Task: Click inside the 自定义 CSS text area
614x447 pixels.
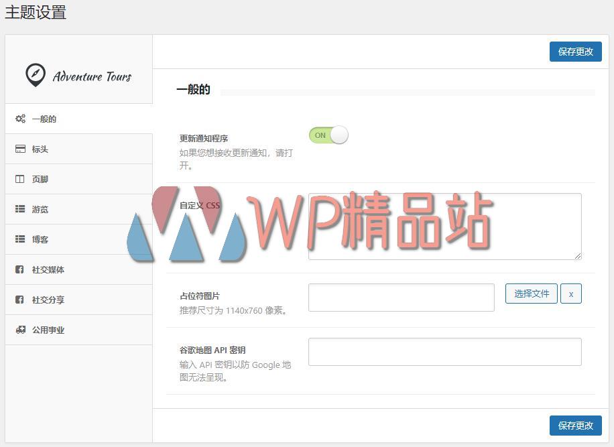Action: [x=444, y=227]
